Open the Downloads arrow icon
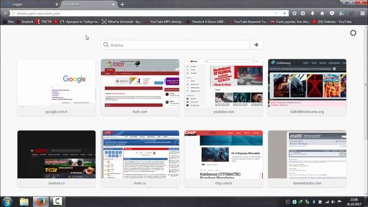The width and height of the screenshot is (368, 207). [x=312, y=13]
